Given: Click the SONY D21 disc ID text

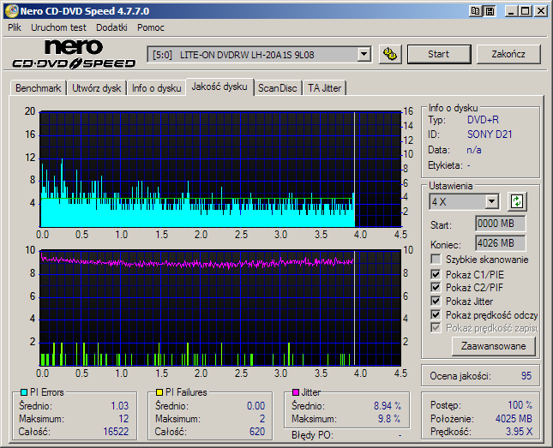Looking at the screenshot, I should (x=490, y=134).
